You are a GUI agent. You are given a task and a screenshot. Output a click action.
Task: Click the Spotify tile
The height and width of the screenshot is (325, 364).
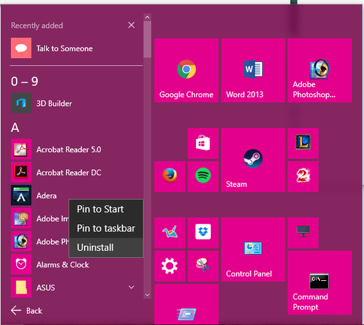tap(203, 176)
